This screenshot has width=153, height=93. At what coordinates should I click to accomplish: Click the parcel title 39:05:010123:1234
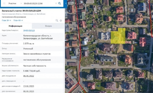coord(21,11)
